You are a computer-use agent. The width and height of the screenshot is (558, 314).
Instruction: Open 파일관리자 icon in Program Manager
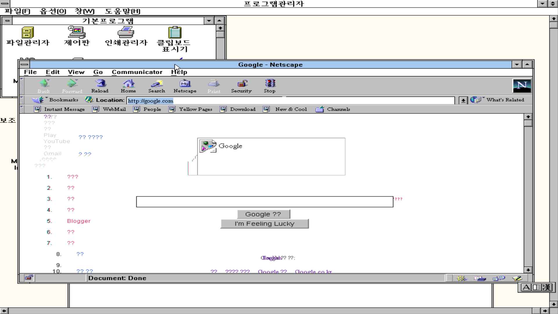28,37
